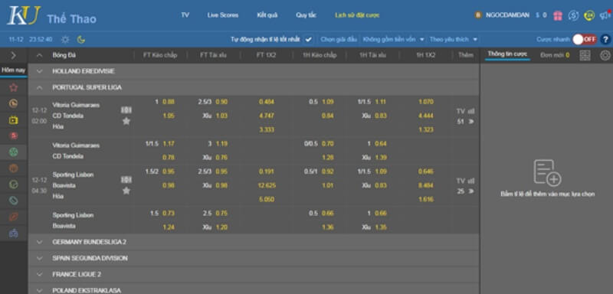The width and height of the screenshot is (613, 294).
Task: Open betting settings gear icon
Action: click(x=605, y=55)
